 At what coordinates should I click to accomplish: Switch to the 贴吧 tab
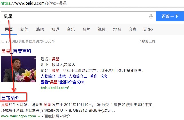(40, 29)
